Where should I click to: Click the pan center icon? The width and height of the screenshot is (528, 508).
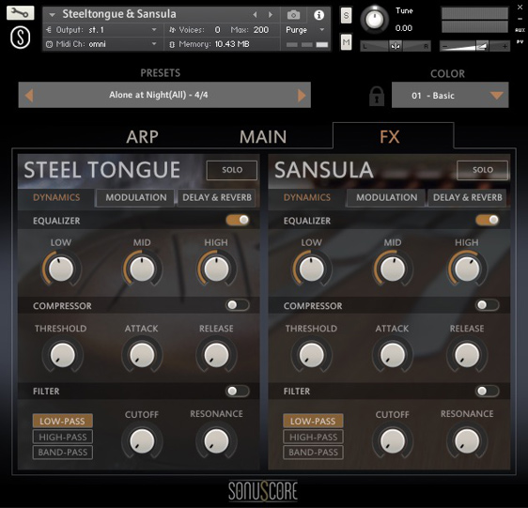395,46
